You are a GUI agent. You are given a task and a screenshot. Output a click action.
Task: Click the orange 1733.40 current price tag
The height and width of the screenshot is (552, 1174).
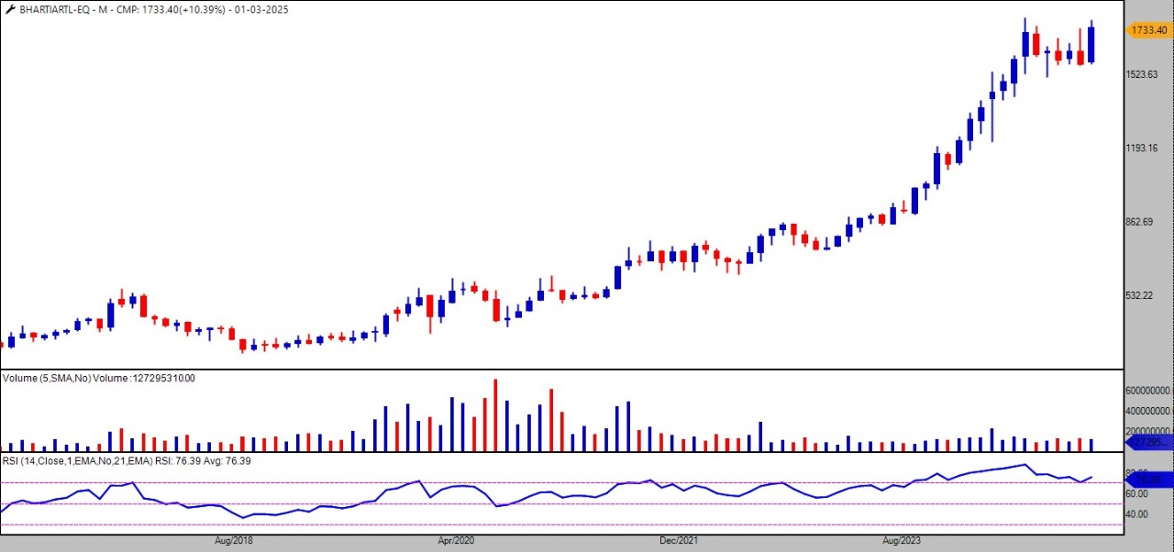[x=1147, y=30]
